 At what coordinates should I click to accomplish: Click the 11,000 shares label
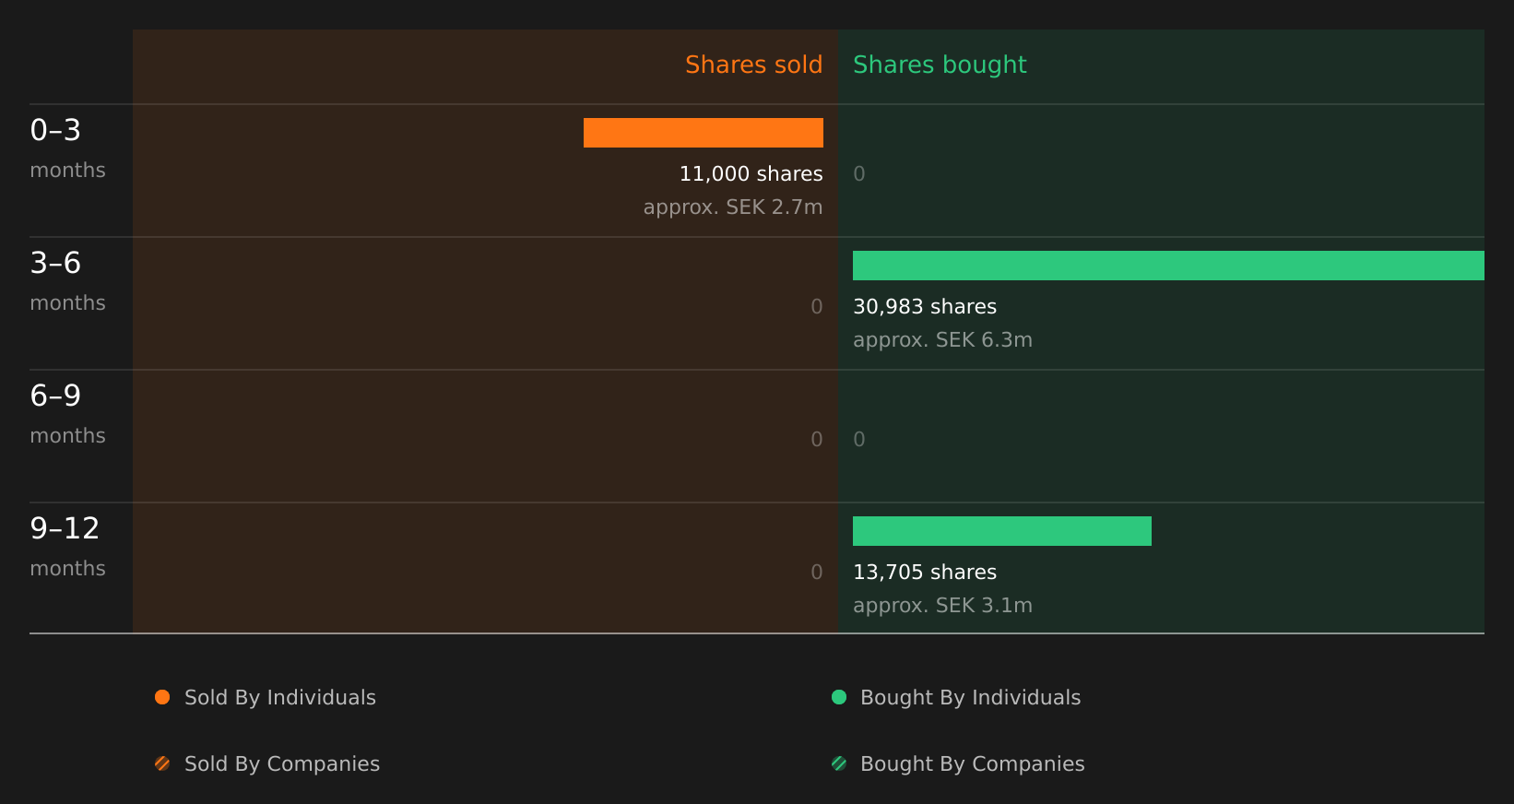pyautogui.click(x=751, y=173)
